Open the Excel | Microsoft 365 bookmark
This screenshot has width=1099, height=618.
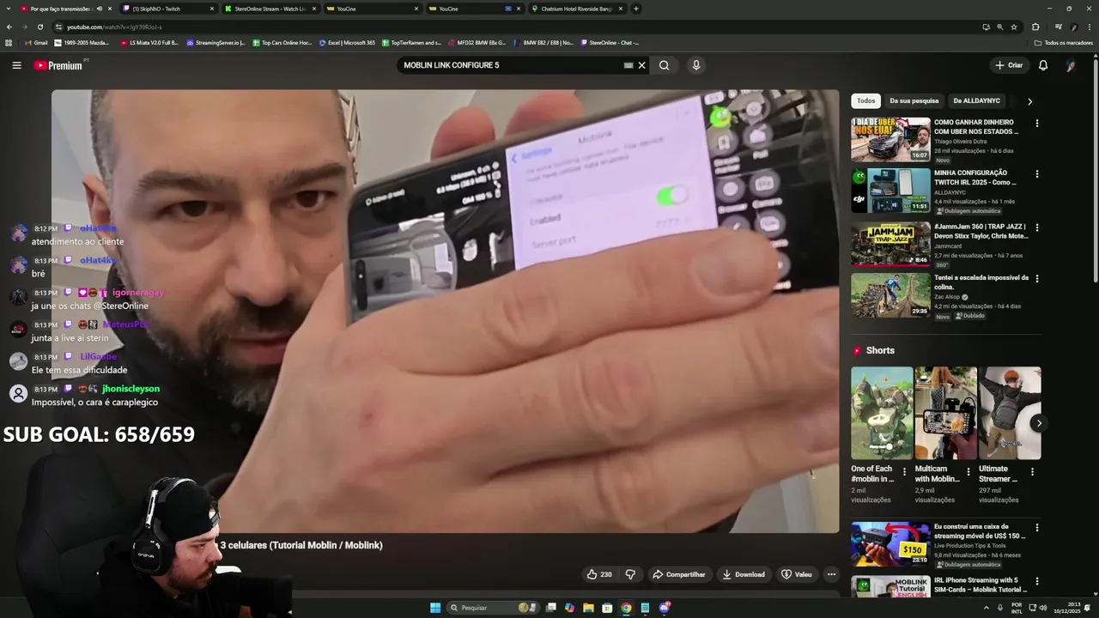346,42
